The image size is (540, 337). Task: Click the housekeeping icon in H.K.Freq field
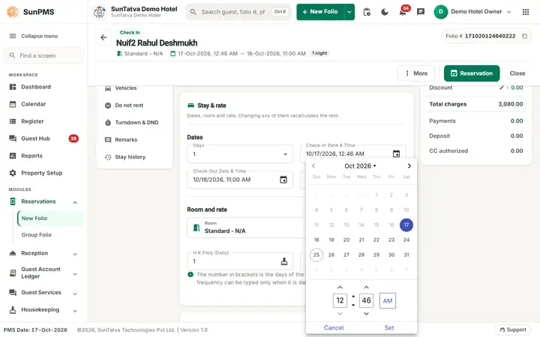[284, 261]
